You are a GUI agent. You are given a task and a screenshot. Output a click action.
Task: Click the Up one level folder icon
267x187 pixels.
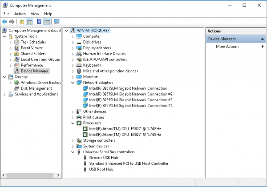[22, 22]
